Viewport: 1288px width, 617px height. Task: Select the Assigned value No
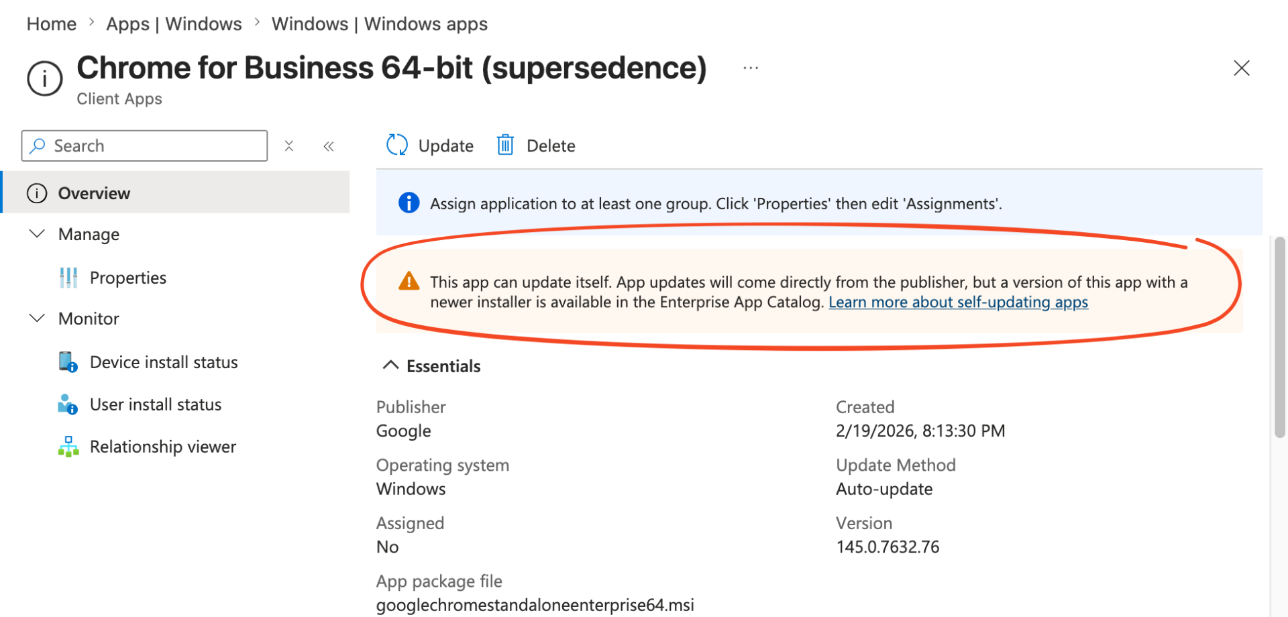[x=388, y=547]
